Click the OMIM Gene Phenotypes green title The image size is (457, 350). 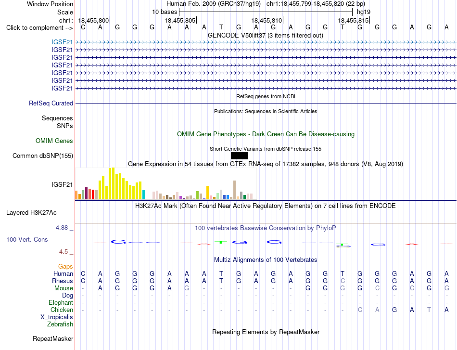point(266,134)
